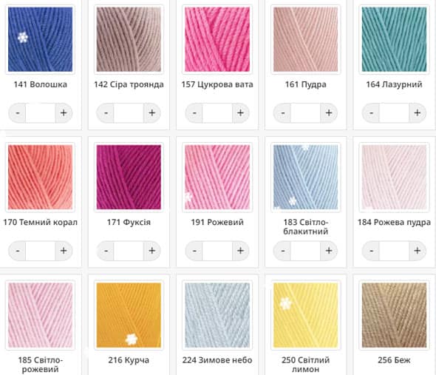
Task: Open the 157 Цукрова вата pink swatch
Action: point(217,39)
